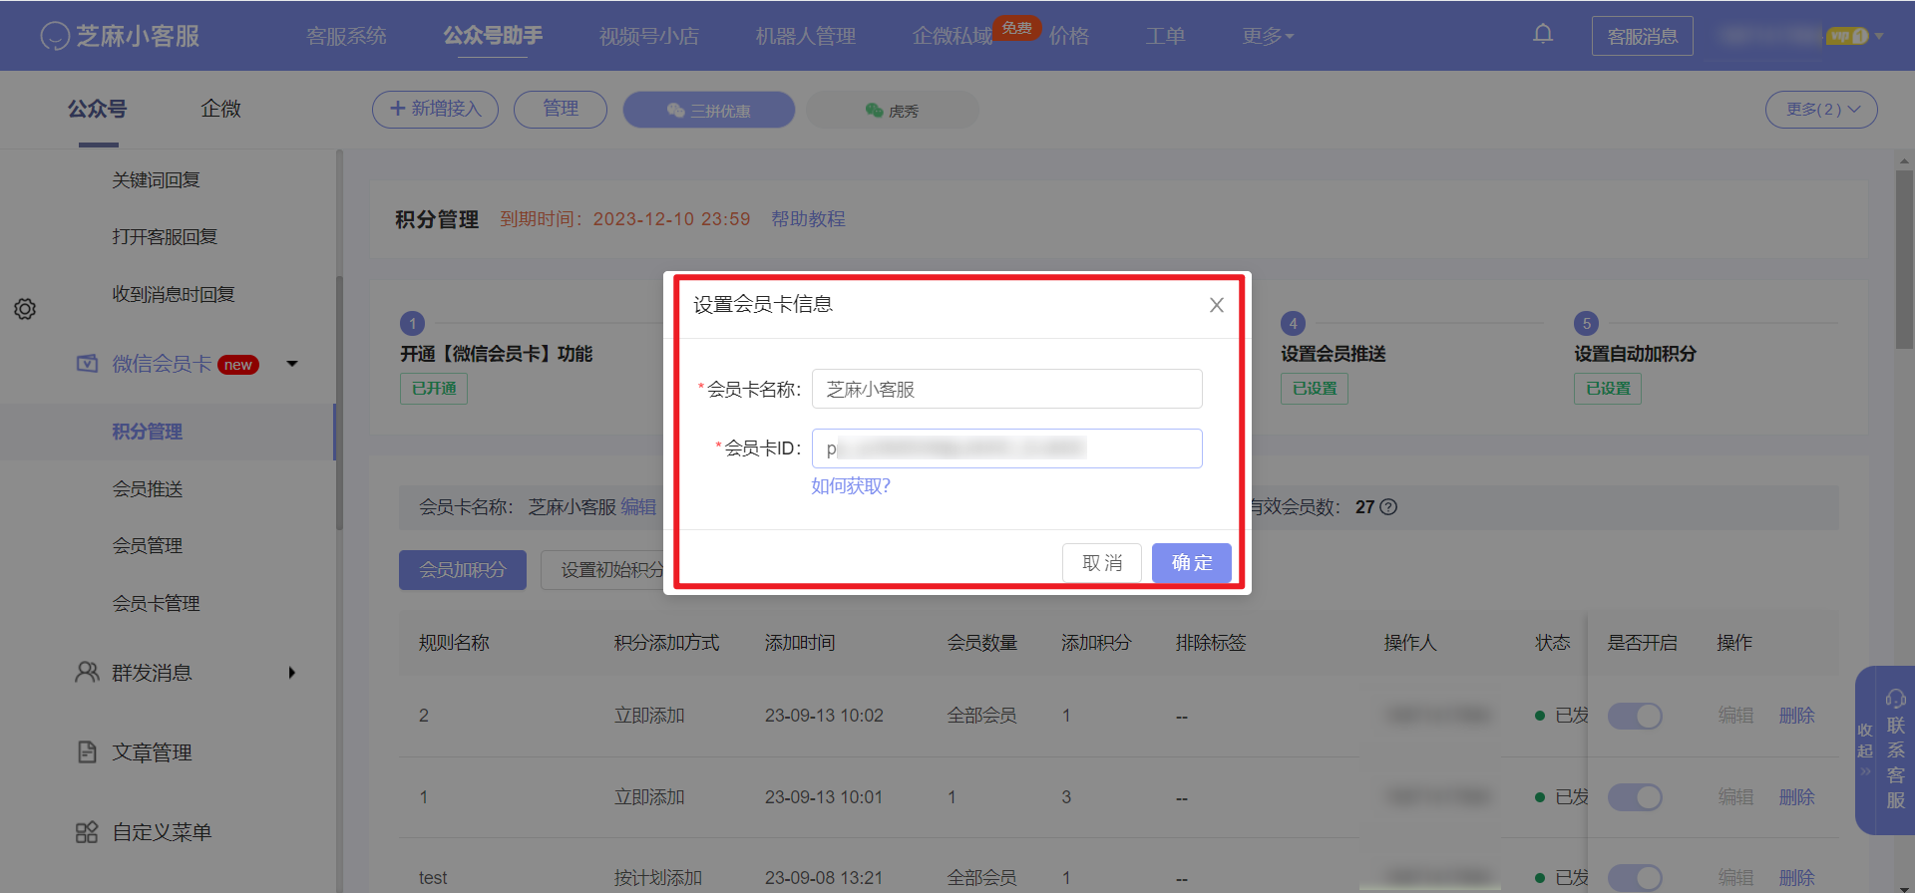
Task: Click the 取消 button in dialog
Action: [x=1102, y=563]
